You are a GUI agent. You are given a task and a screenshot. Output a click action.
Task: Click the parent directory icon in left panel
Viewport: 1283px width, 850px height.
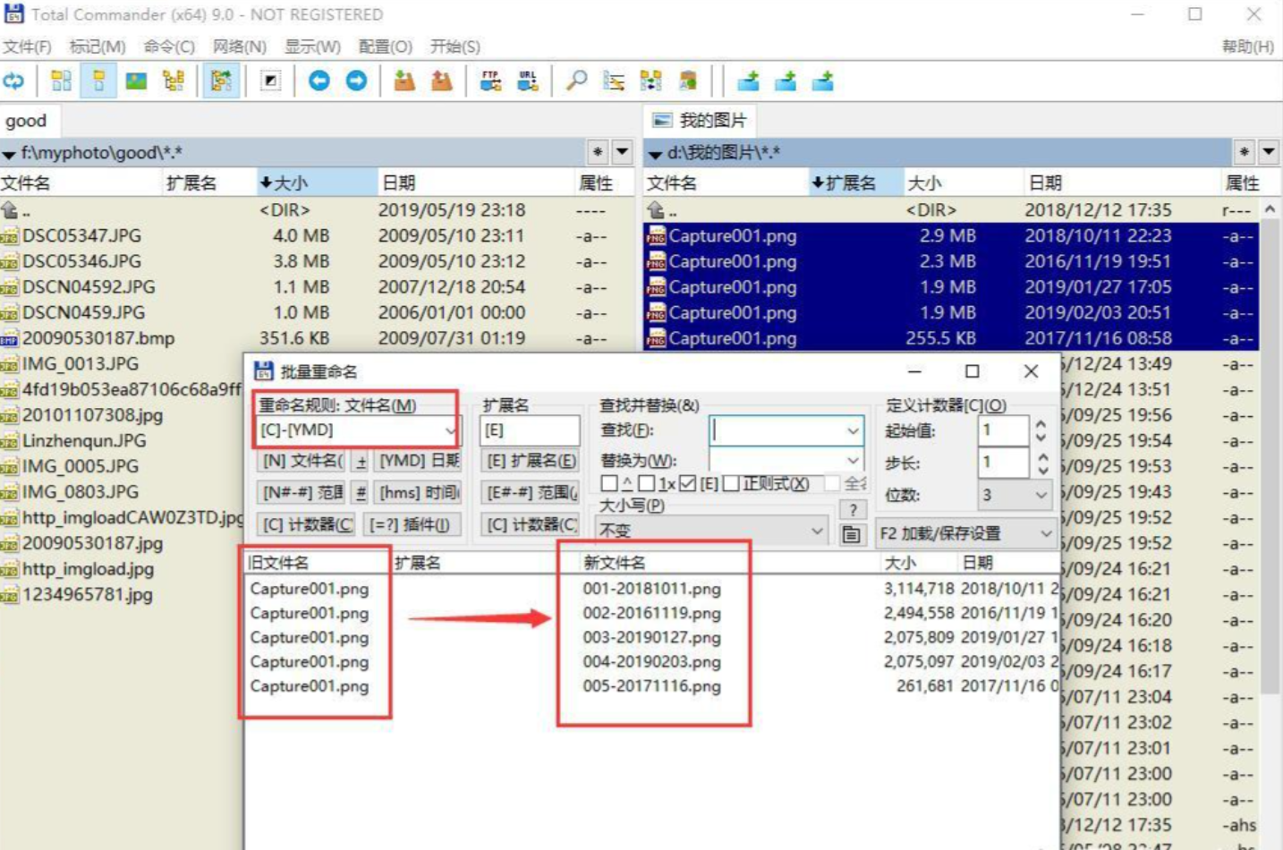[x=10, y=210]
